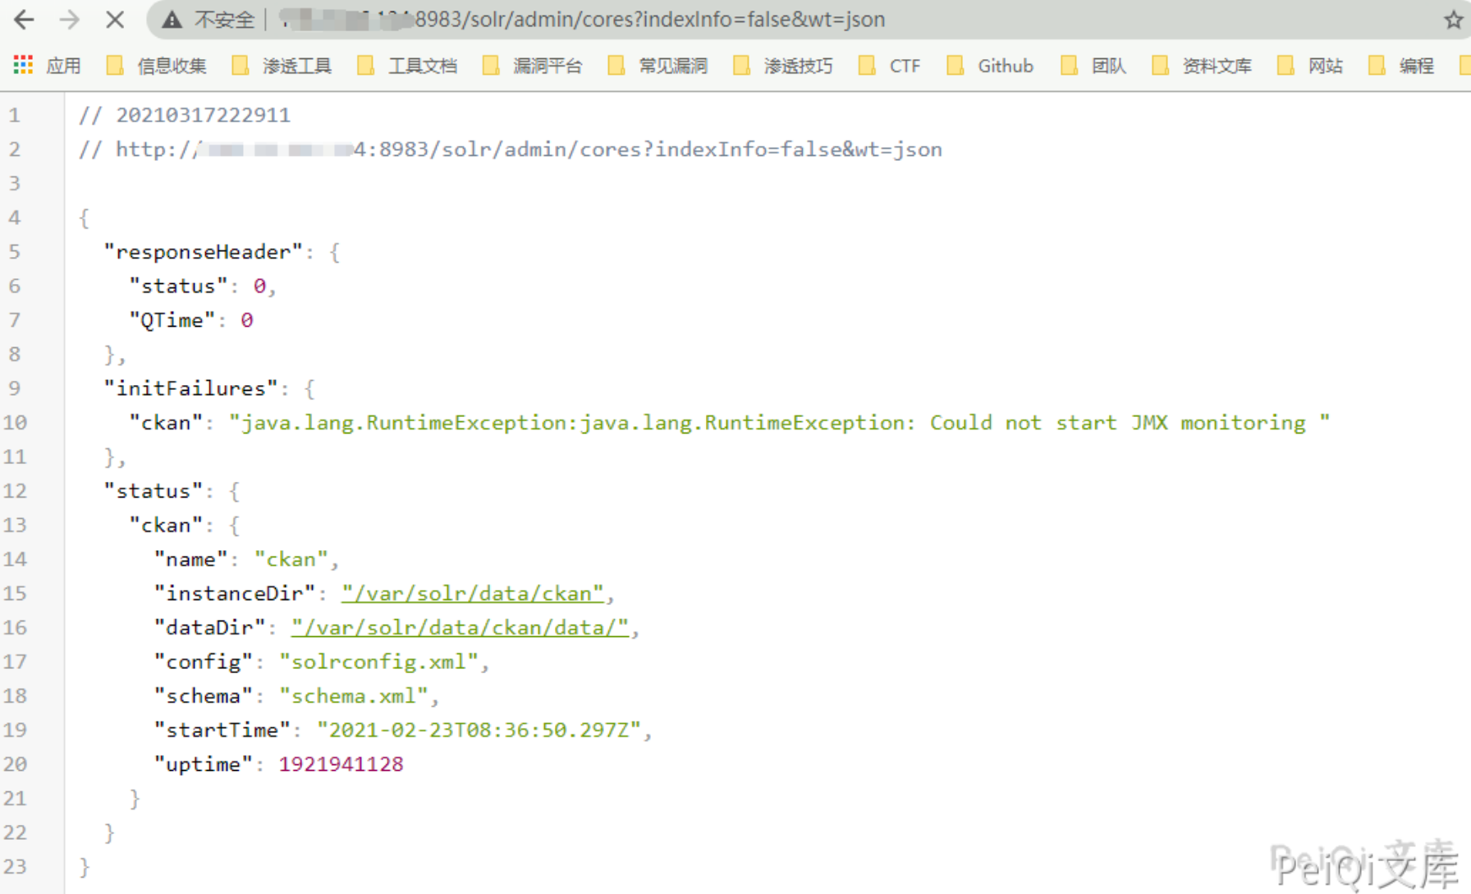Open the 资料文库 bookmark folder
Screen dimensions: 1471x894
pos(1203,66)
